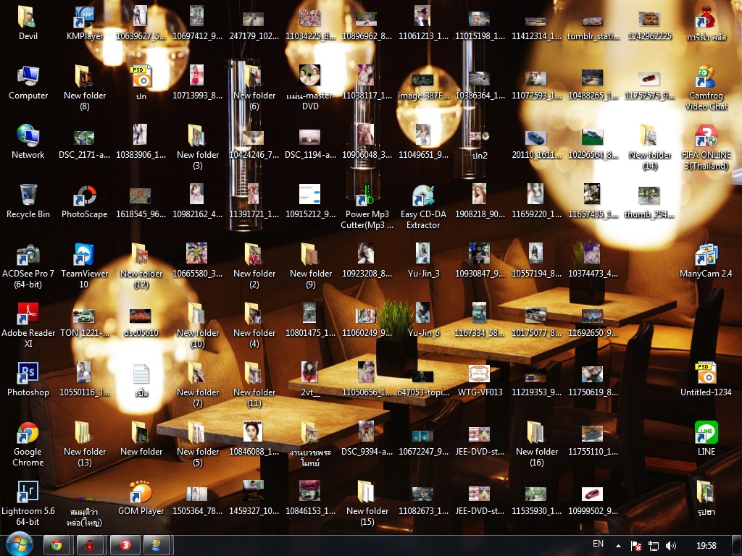This screenshot has width=742, height=556.
Task: Open the Camfrog taskbar button
Action: coord(157,545)
